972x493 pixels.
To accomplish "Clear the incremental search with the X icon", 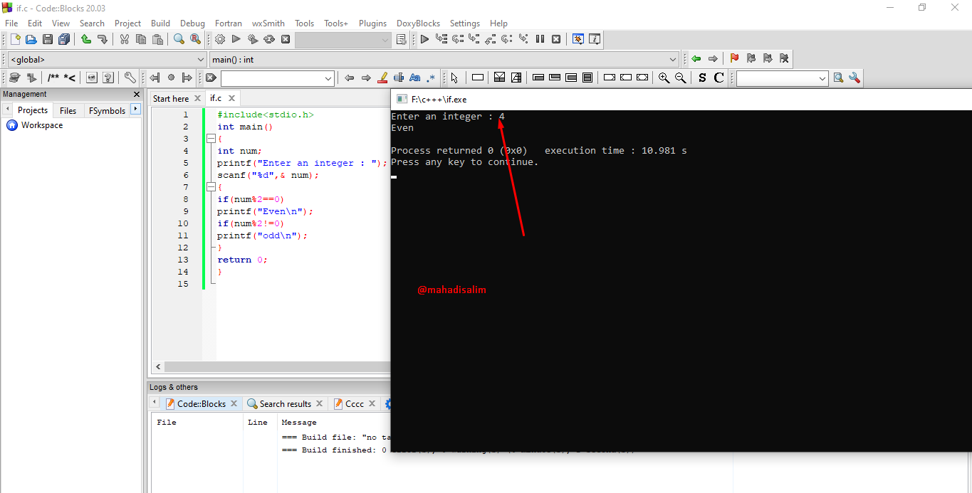I will (x=211, y=78).
